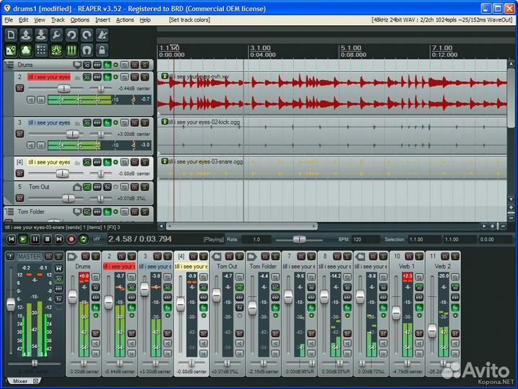The image size is (518, 389).
Task: Cycle Tom Out folder state icon in track panel
Action: coord(77,187)
